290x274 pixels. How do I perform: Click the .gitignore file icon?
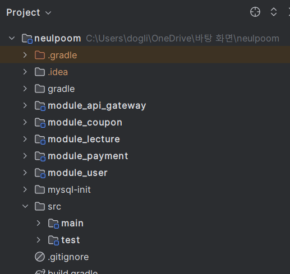click(x=40, y=257)
